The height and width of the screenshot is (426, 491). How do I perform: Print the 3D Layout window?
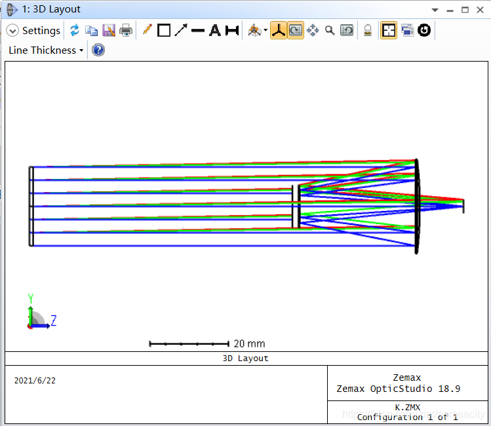pyautogui.click(x=126, y=30)
